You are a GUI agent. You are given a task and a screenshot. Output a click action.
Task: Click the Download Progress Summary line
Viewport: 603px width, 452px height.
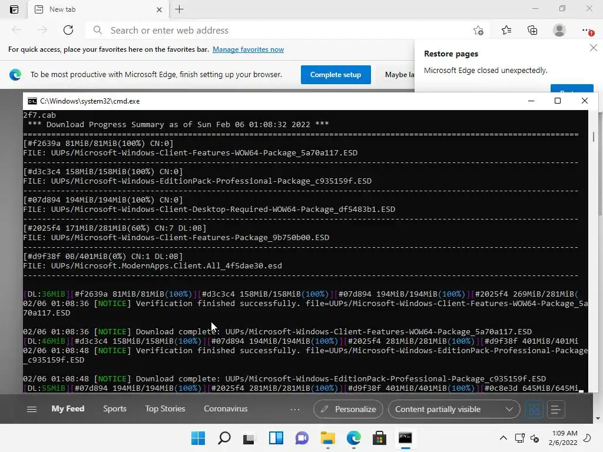pos(178,125)
